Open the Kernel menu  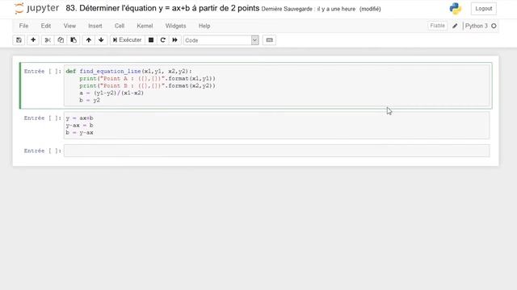pos(145,26)
